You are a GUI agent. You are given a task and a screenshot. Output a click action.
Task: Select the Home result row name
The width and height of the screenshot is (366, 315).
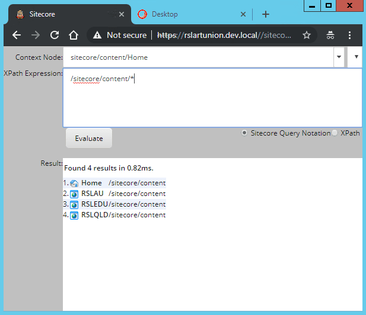tap(91, 183)
